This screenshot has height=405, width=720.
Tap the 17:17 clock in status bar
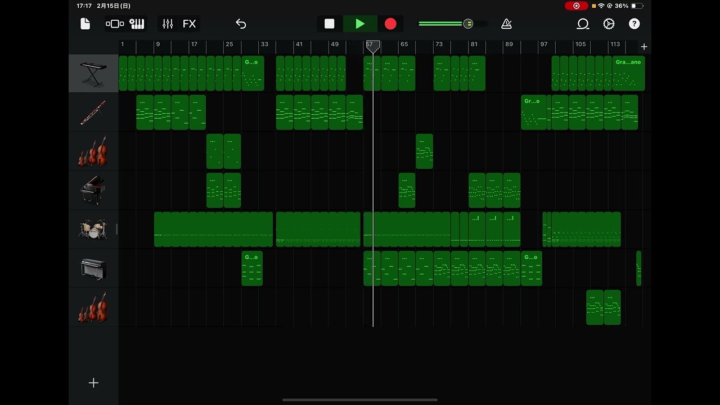click(x=84, y=6)
